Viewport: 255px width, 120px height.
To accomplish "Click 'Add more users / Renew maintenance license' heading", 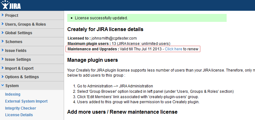I will click(122, 112).
